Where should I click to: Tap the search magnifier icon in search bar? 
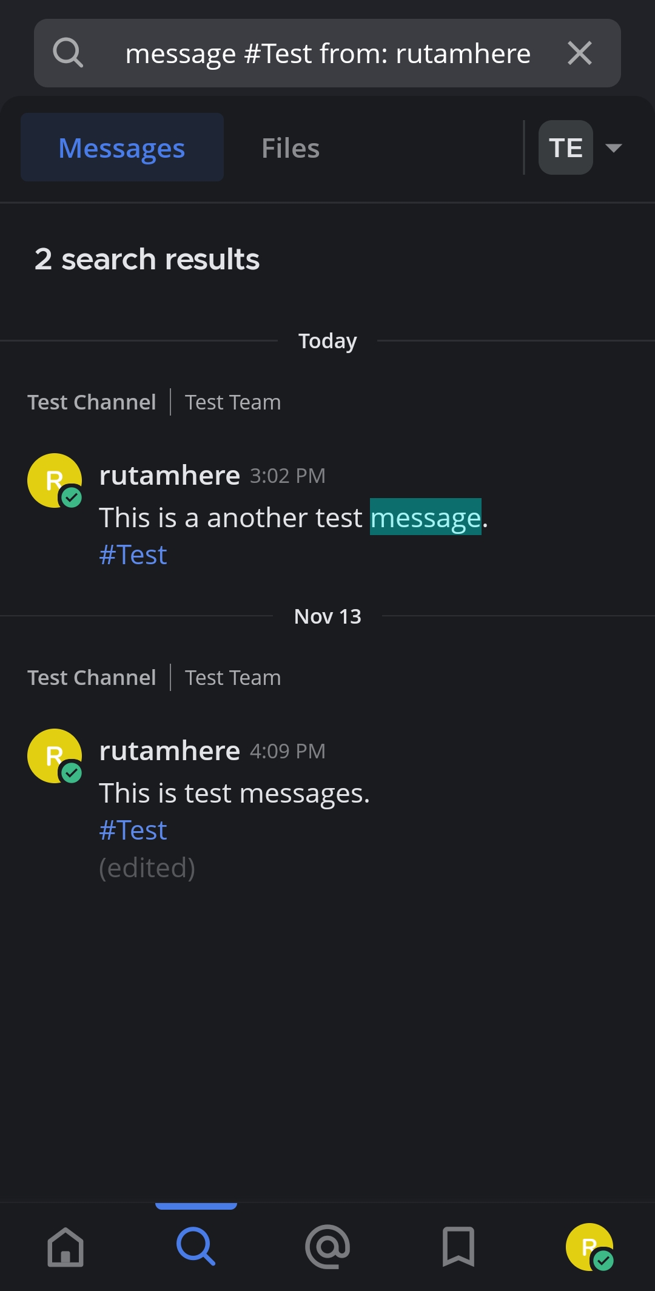(68, 53)
